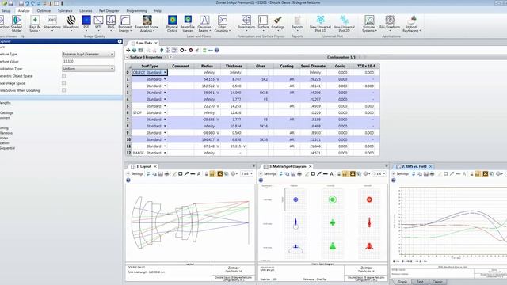Image resolution: width=507 pixels, height=285 pixels.
Task: Open the RMS analysis tool
Action: coord(111,23)
